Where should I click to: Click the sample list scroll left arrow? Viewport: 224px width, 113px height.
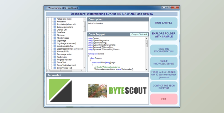pyautogui.click(x=48, y=70)
